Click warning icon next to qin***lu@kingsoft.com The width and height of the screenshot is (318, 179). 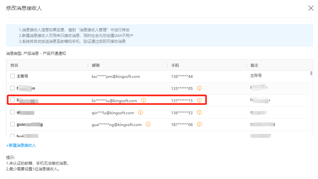tap(140, 112)
